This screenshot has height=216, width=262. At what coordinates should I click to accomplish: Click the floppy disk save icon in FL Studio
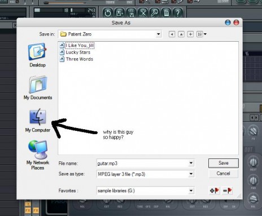[132, 13]
